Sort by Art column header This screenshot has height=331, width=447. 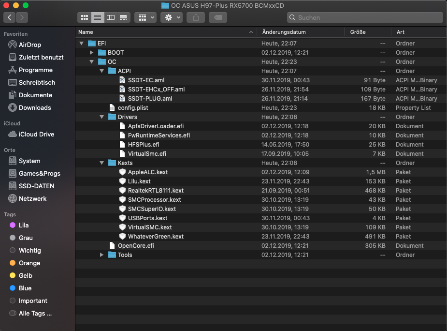(419, 32)
